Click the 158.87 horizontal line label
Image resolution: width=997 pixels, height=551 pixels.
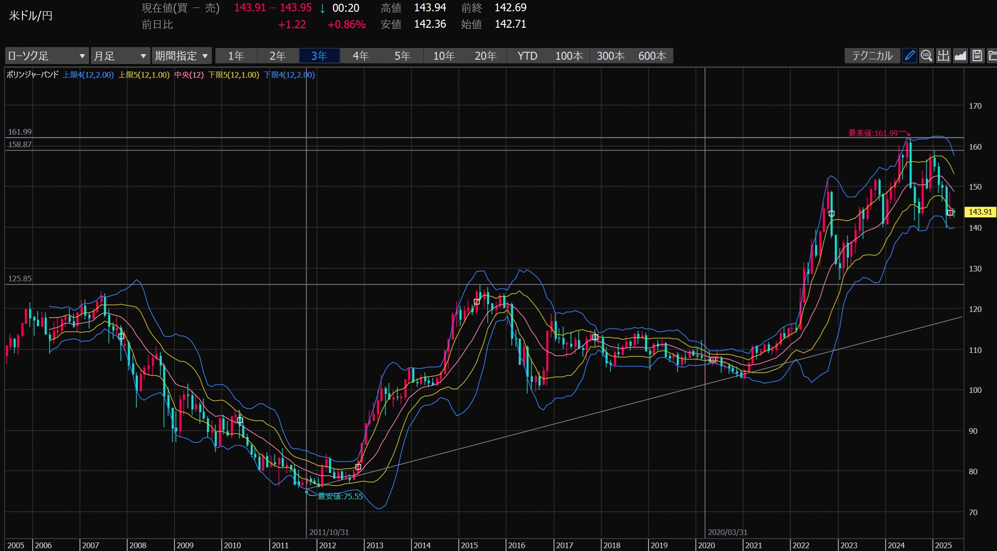point(20,144)
